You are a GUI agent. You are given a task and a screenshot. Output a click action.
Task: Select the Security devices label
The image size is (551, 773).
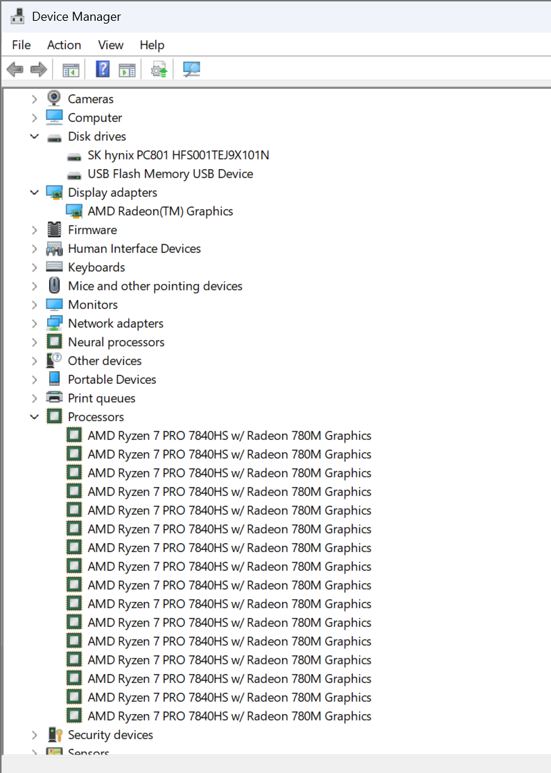click(x=110, y=735)
